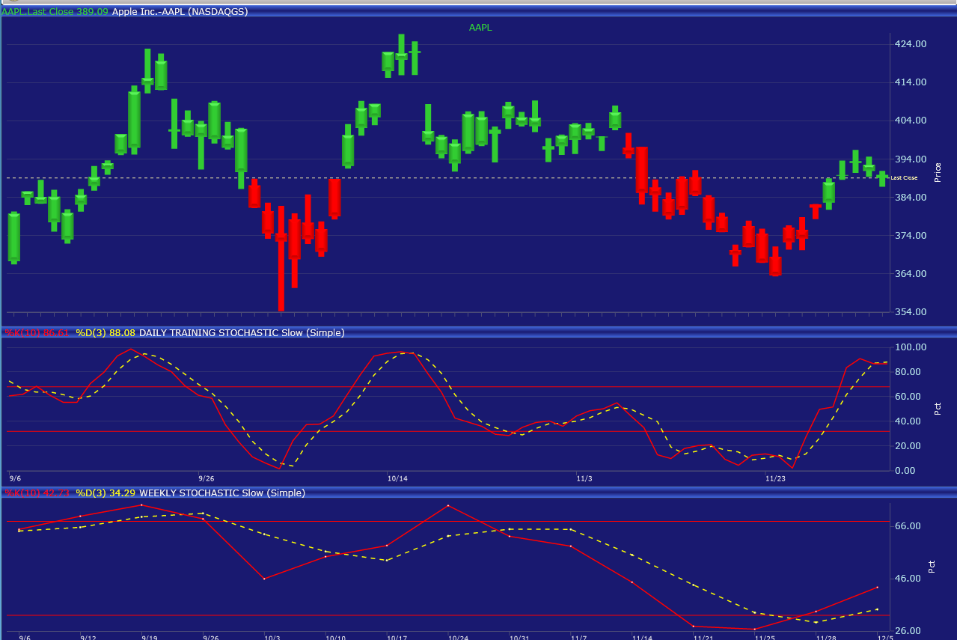Click 'WEEKLY STOCHASTIC Slow (Simple)' title
The height and width of the screenshot is (640, 957).
point(222,493)
